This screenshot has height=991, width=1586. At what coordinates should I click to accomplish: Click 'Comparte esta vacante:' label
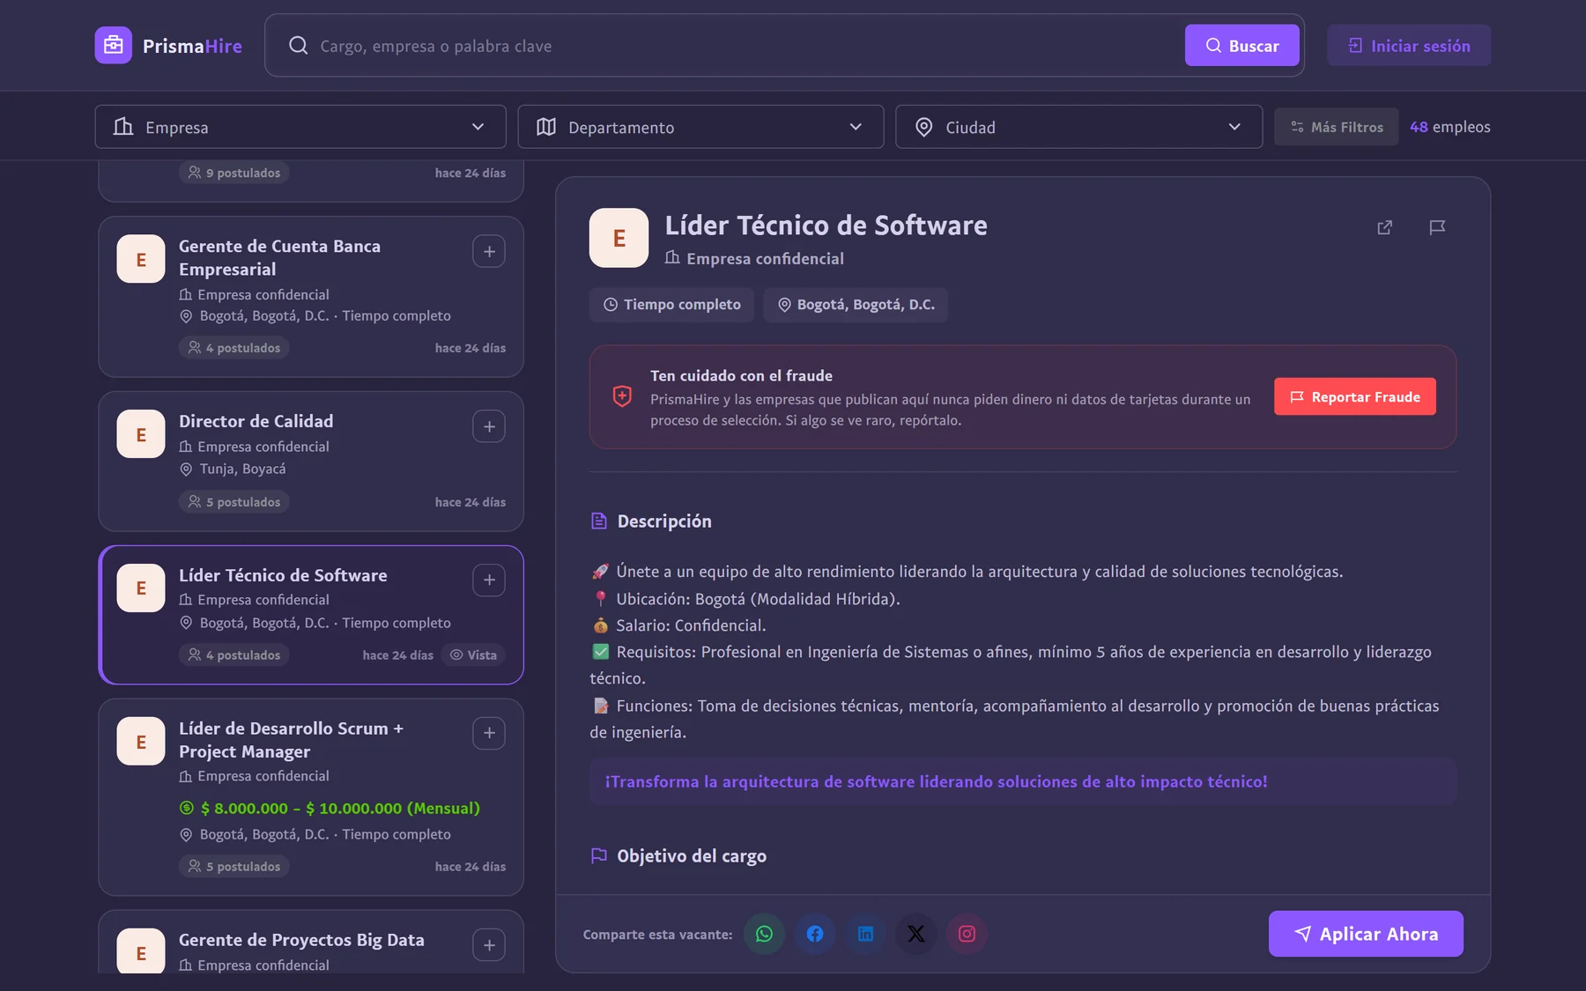657,935
